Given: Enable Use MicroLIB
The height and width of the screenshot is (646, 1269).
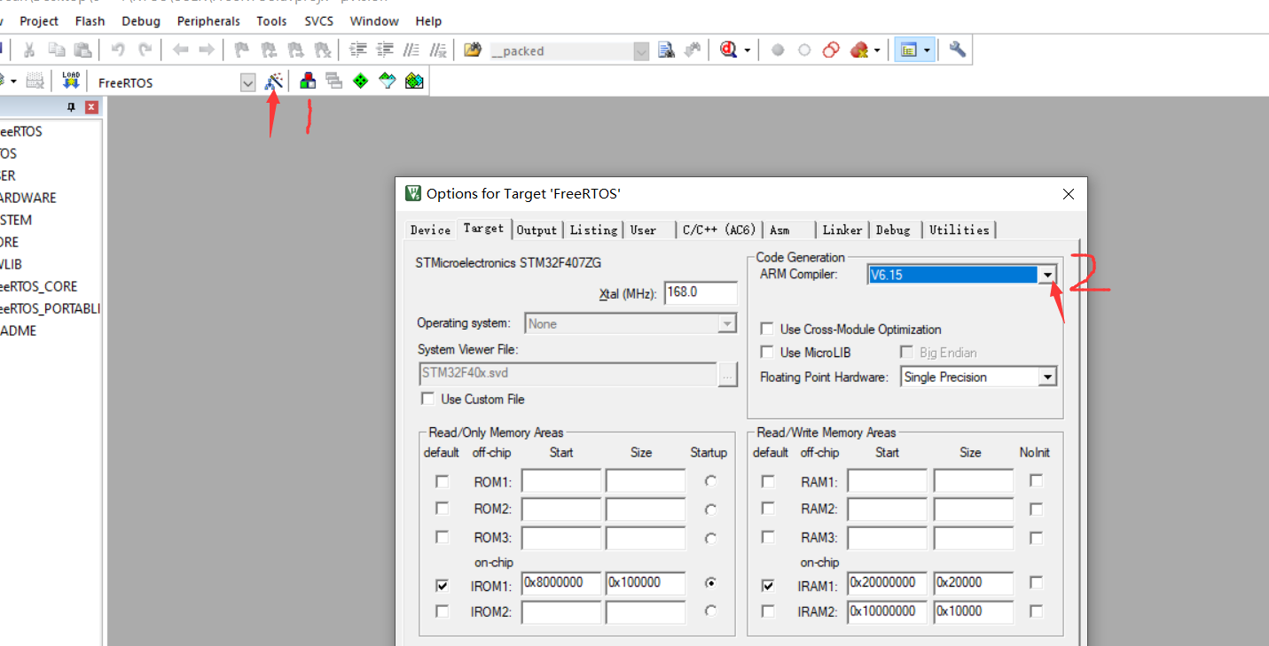Looking at the screenshot, I should click(767, 352).
